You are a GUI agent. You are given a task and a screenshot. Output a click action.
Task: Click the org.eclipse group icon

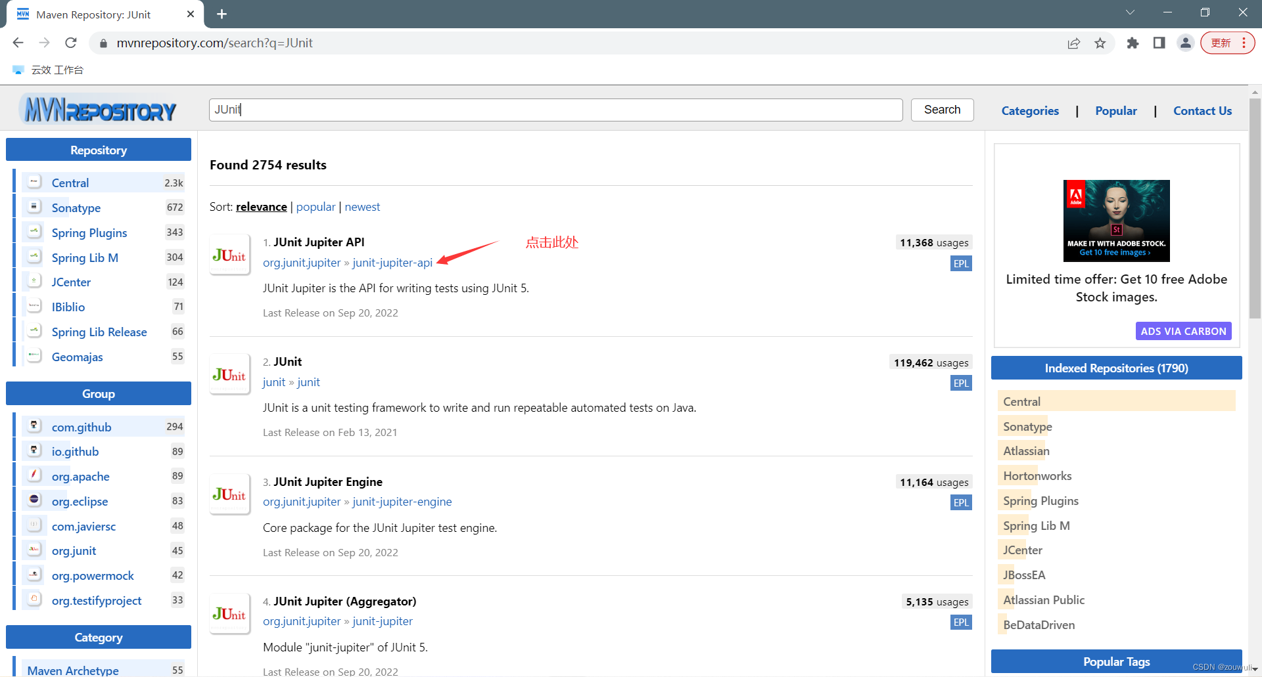click(x=34, y=500)
